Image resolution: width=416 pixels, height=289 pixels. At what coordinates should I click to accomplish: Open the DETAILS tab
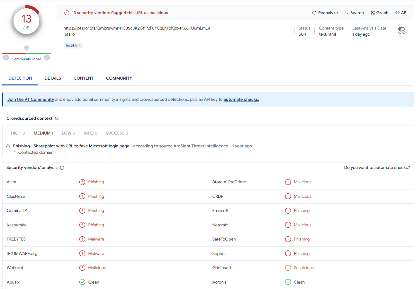[x=53, y=78]
